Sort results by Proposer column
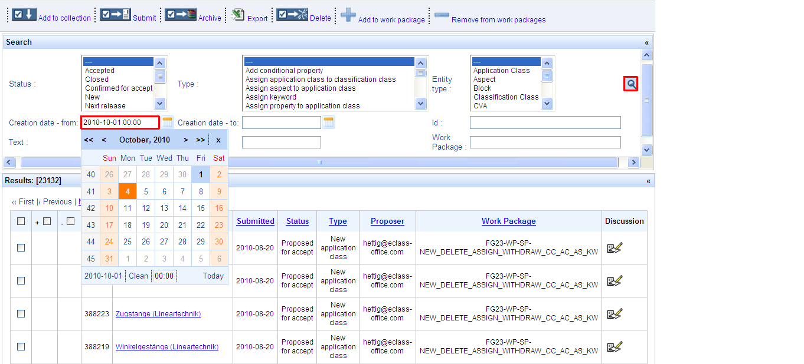 tap(387, 221)
